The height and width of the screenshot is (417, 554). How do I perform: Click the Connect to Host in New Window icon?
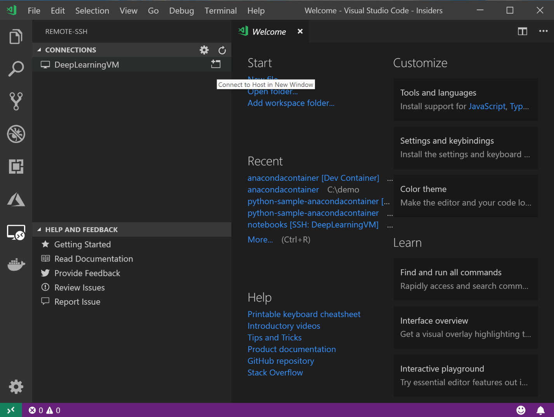(x=216, y=65)
